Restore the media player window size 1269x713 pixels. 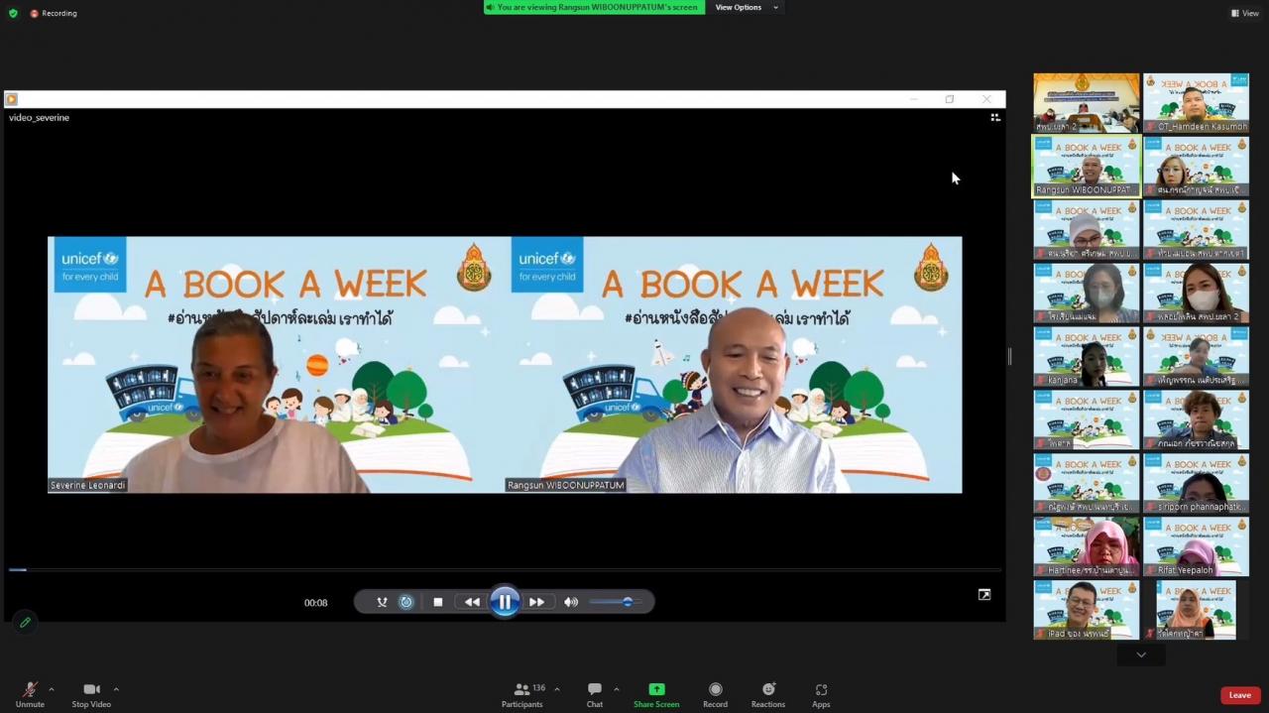coord(950,99)
